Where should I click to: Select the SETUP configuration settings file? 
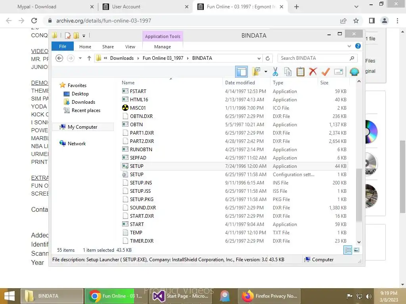pyautogui.click(x=136, y=175)
